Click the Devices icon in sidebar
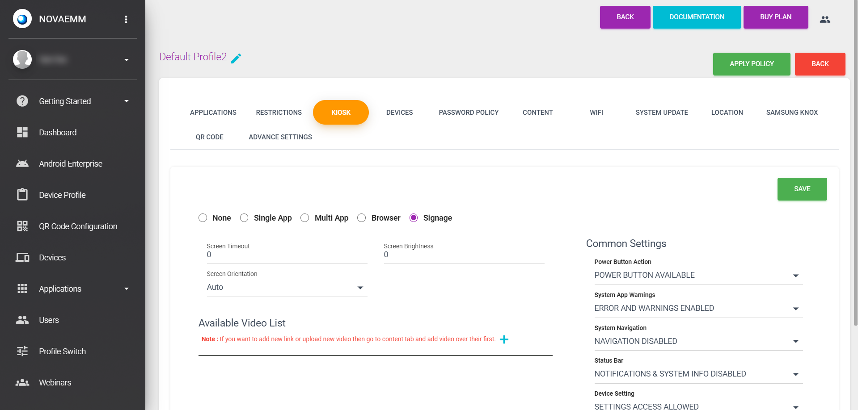Image resolution: width=858 pixels, height=410 pixels. [22, 257]
